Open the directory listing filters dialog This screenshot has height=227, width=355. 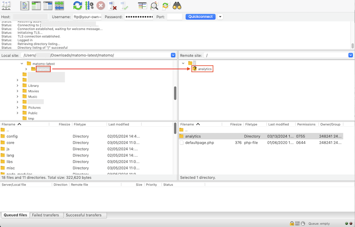click(142, 6)
